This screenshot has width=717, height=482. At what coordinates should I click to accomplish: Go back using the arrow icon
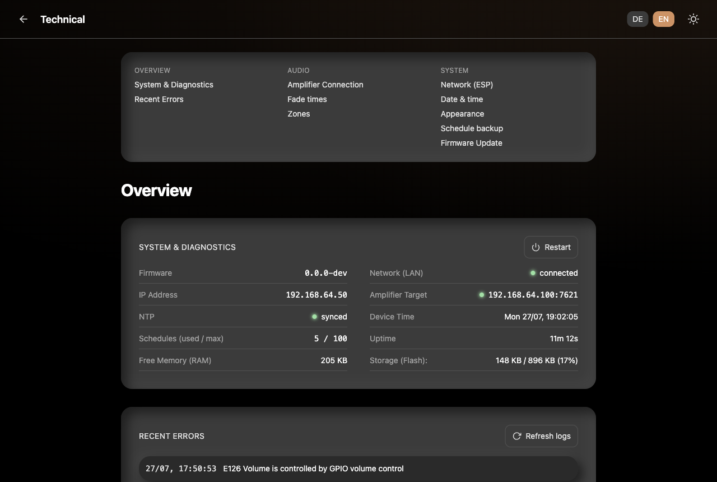23,19
